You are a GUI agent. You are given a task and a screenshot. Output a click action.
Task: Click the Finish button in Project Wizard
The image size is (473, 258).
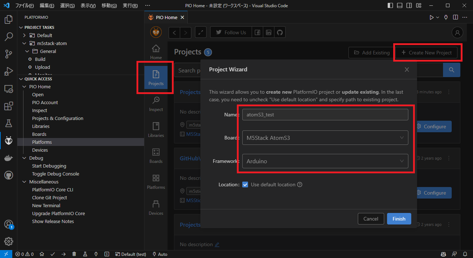[399, 219]
